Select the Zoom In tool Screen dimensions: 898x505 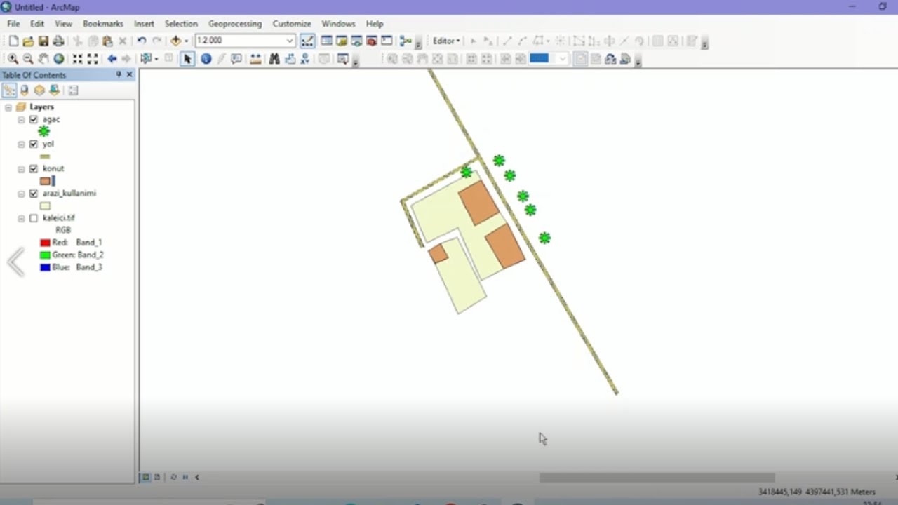(13, 59)
